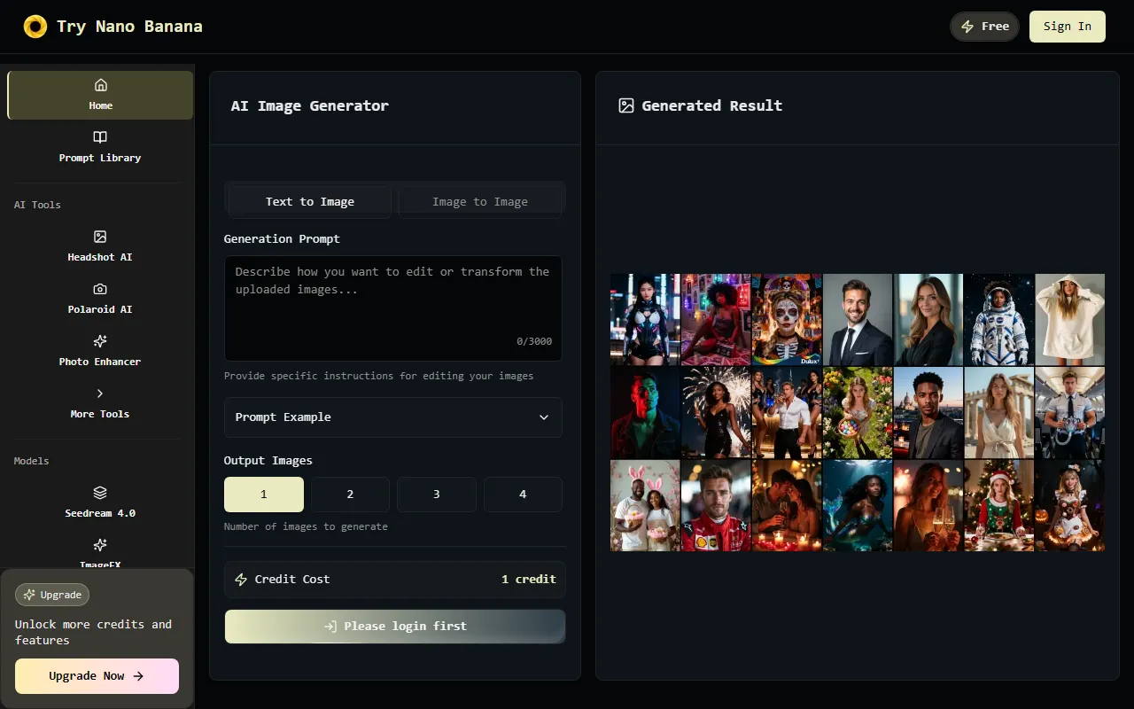The height and width of the screenshot is (709, 1134).
Task: Select the Headshot AI image icon
Action: pyautogui.click(x=100, y=237)
